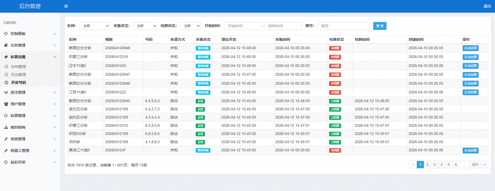This screenshot has height=191, width=495.
Task: Go to pagination page 5
Action: (449, 164)
